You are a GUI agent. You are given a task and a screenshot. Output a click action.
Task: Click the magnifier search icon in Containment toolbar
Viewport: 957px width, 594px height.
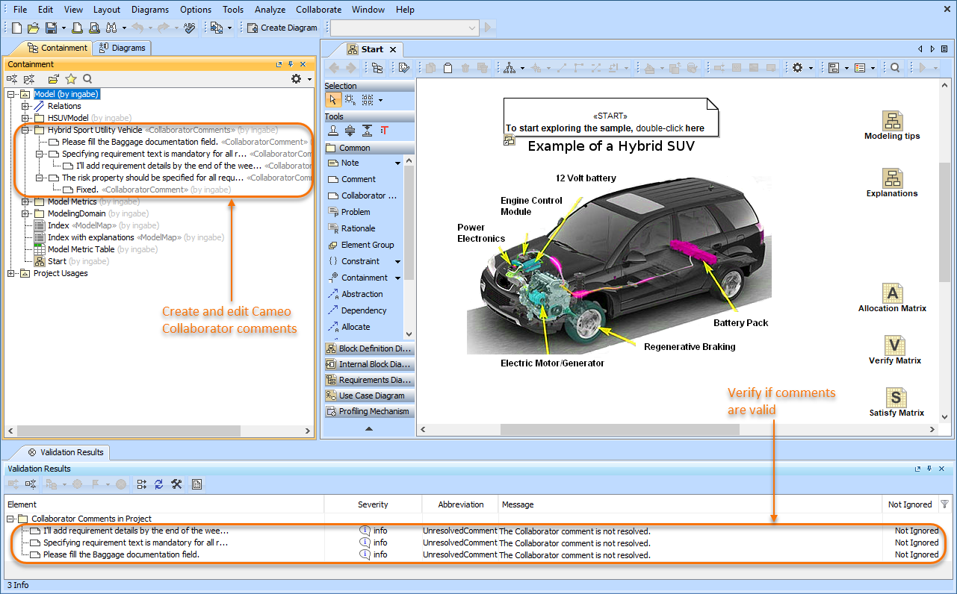pos(87,79)
